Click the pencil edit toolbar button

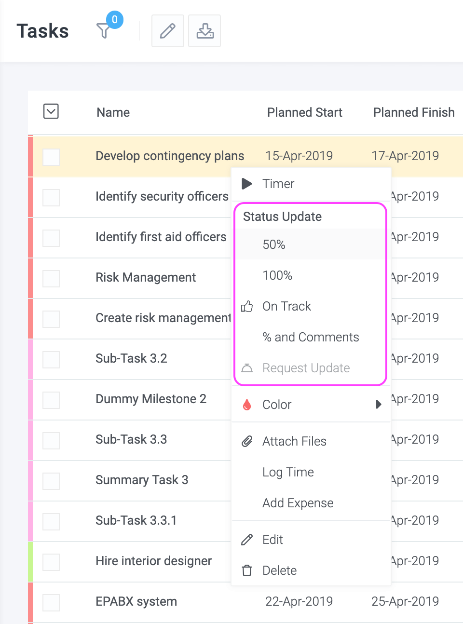click(x=168, y=31)
